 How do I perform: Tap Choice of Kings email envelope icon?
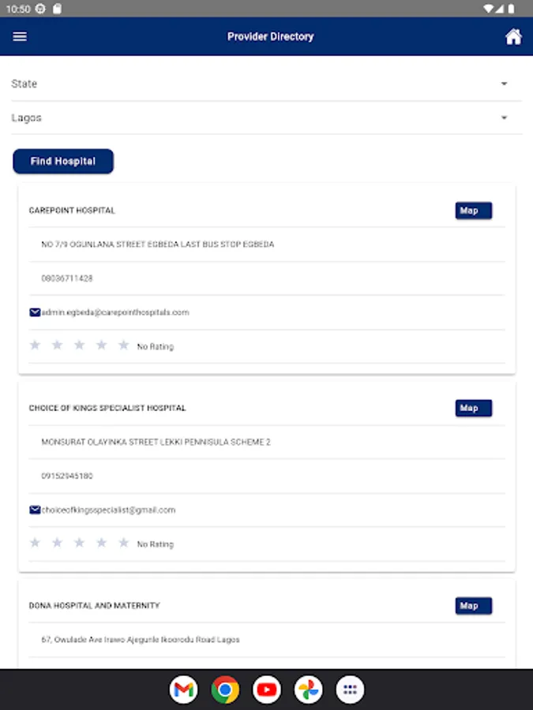[35, 510]
